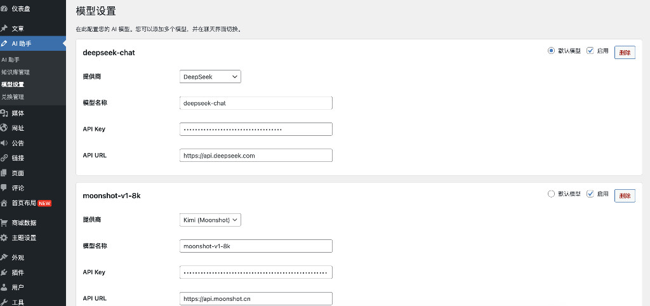Open 知识库管理 submenu item
650x306 pixels.
pyautogui.click(x=15, y=72)
